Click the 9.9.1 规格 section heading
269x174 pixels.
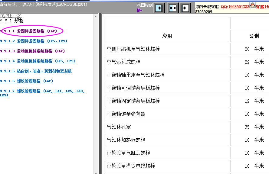pos(12,21)
